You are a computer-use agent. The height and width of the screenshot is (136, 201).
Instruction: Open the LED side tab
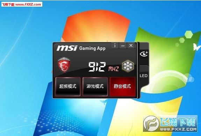144,76
